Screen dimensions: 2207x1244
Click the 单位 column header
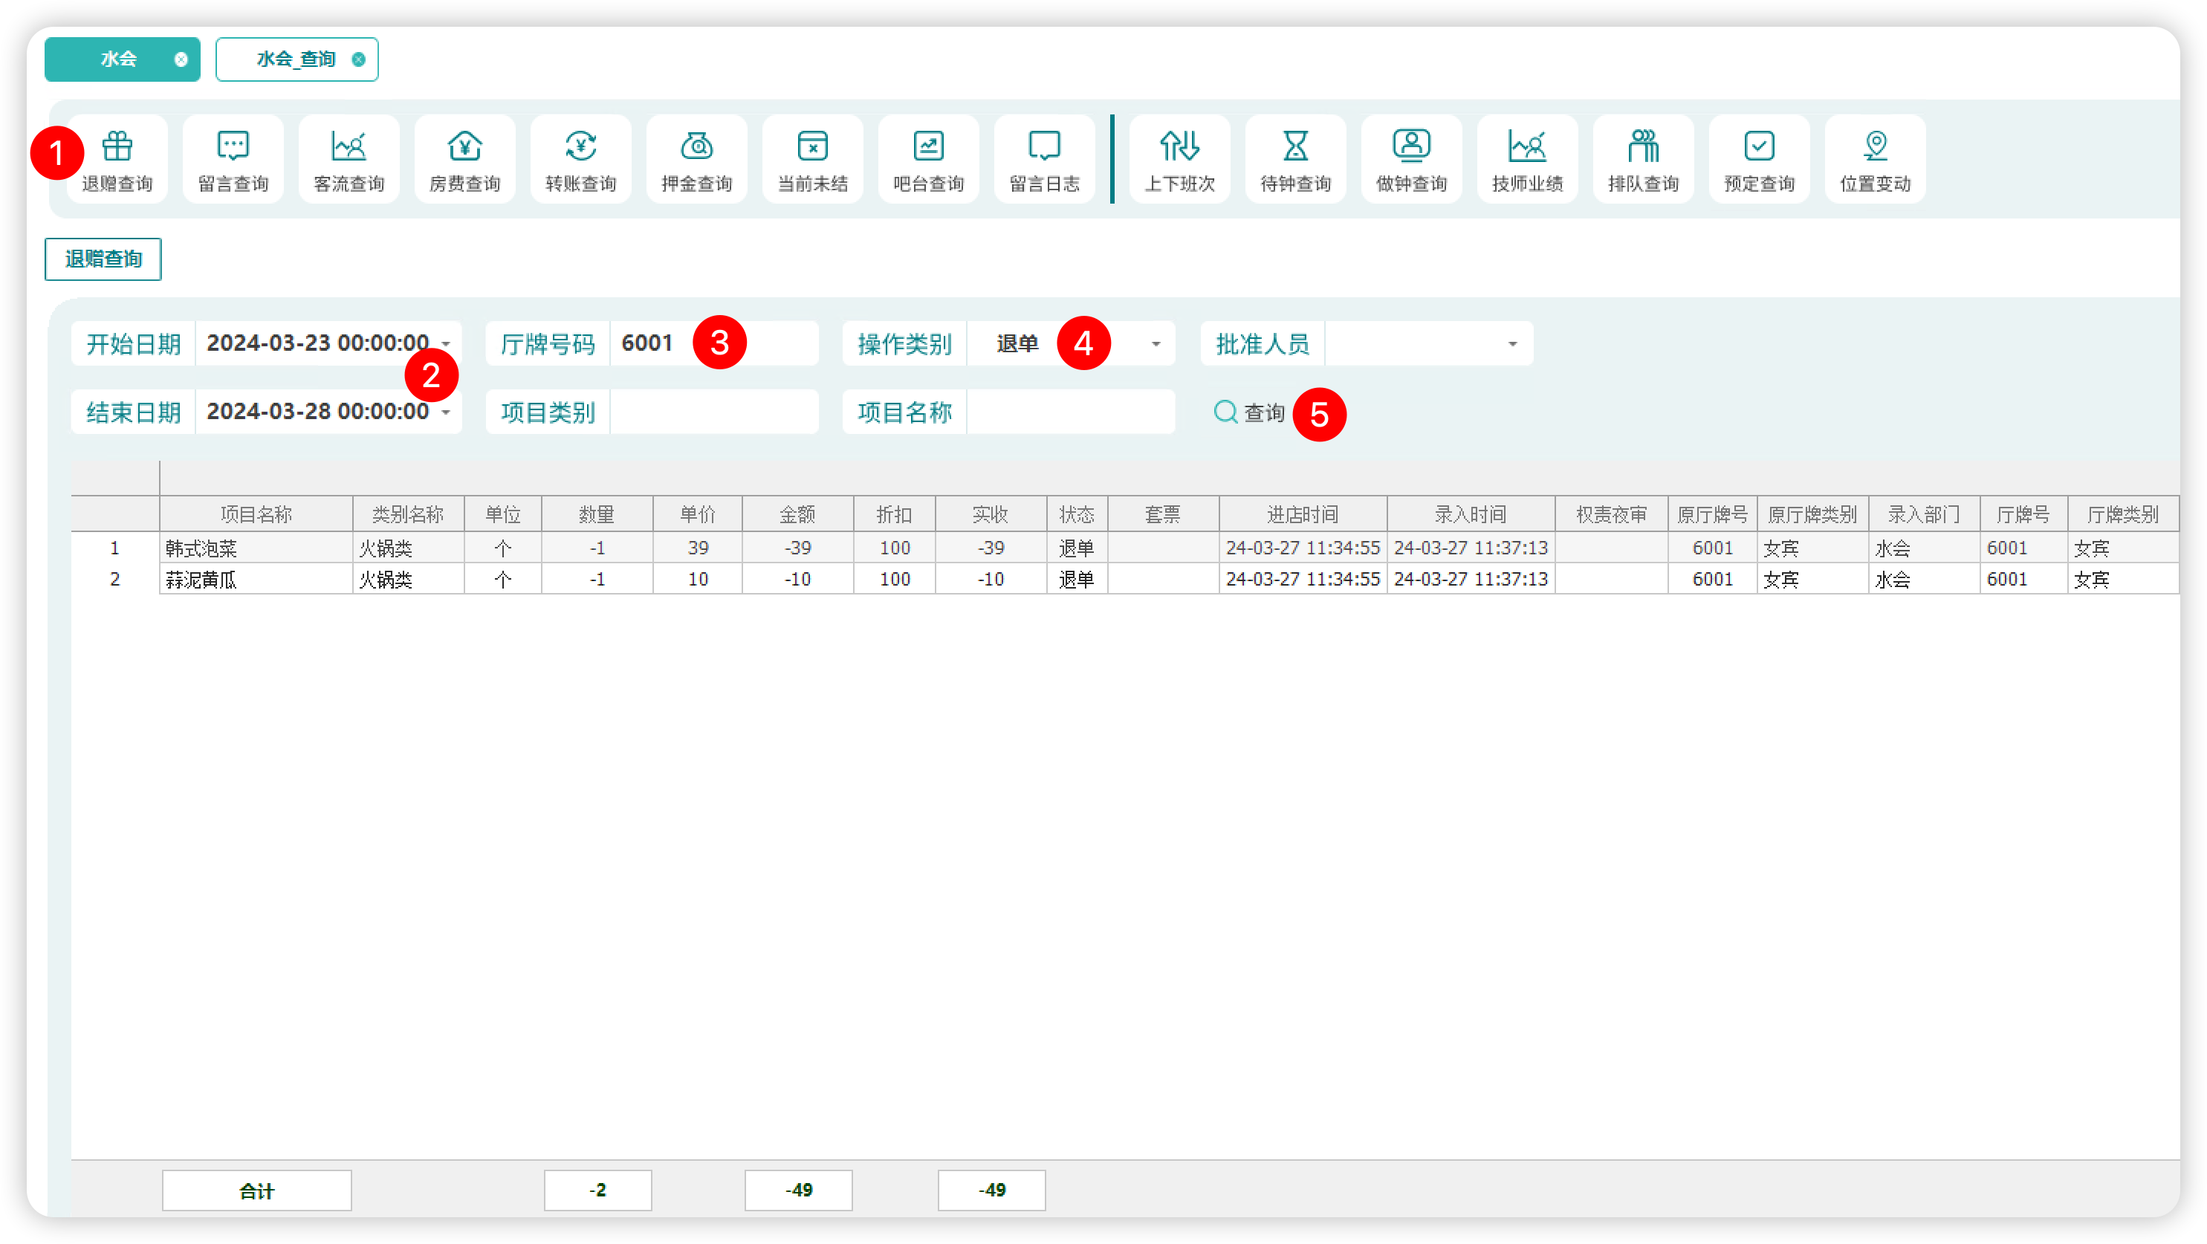[503, 514]
